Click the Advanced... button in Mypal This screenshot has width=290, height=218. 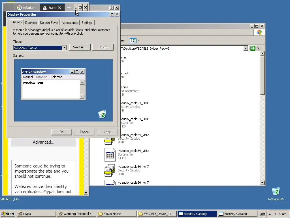43,142
